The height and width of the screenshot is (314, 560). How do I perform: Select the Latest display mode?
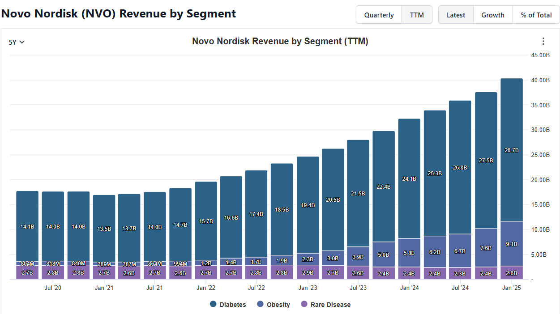(x=456, y=15)
